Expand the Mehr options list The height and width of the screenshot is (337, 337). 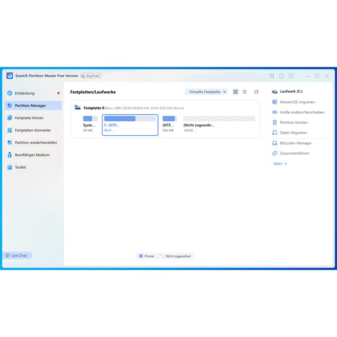(x=280, y=164)
